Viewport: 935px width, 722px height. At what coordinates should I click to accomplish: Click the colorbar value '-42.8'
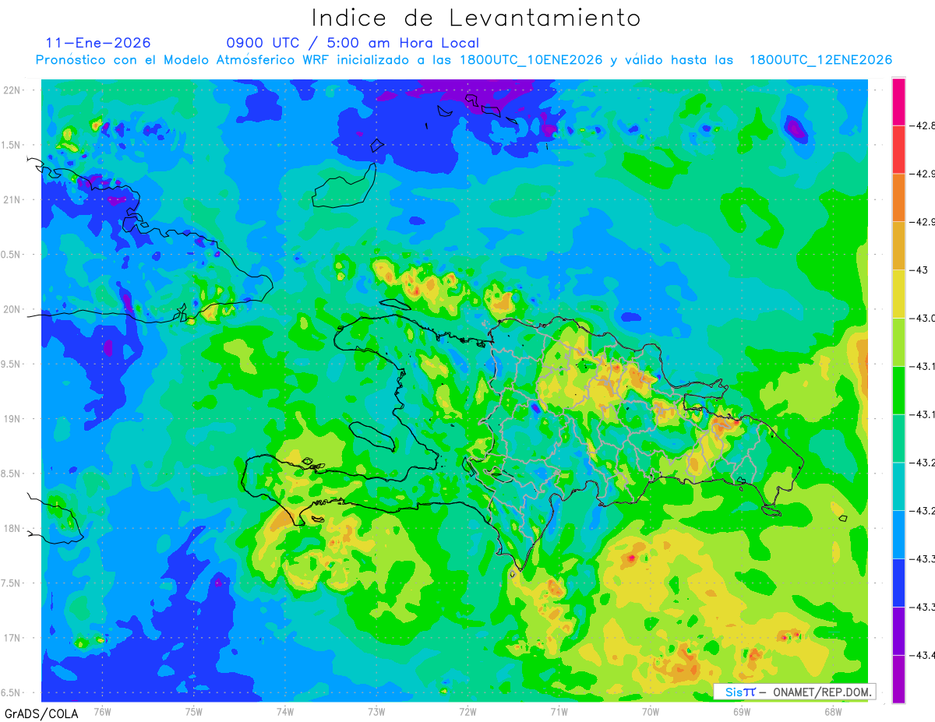(923, 125)
